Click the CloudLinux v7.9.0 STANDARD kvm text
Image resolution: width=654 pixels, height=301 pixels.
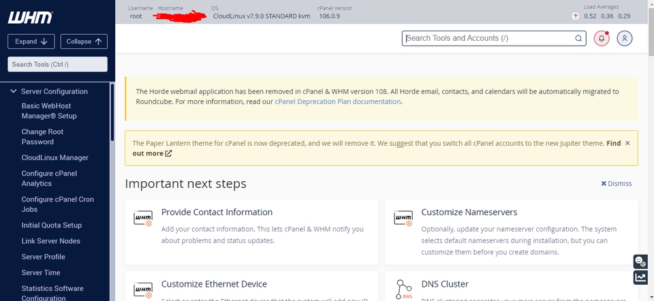click(x=262, y=16)
